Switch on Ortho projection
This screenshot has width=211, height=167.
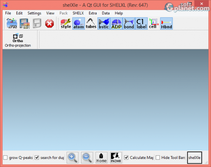point(18,40)
